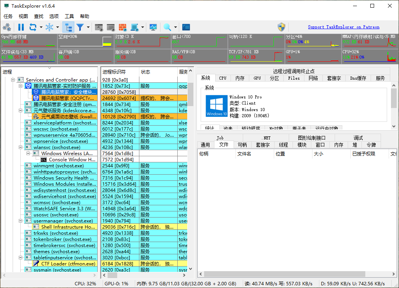Click the run-as monitor icon on the toolbar
Screen dimensions: 399x288
[x=100, y=27]
